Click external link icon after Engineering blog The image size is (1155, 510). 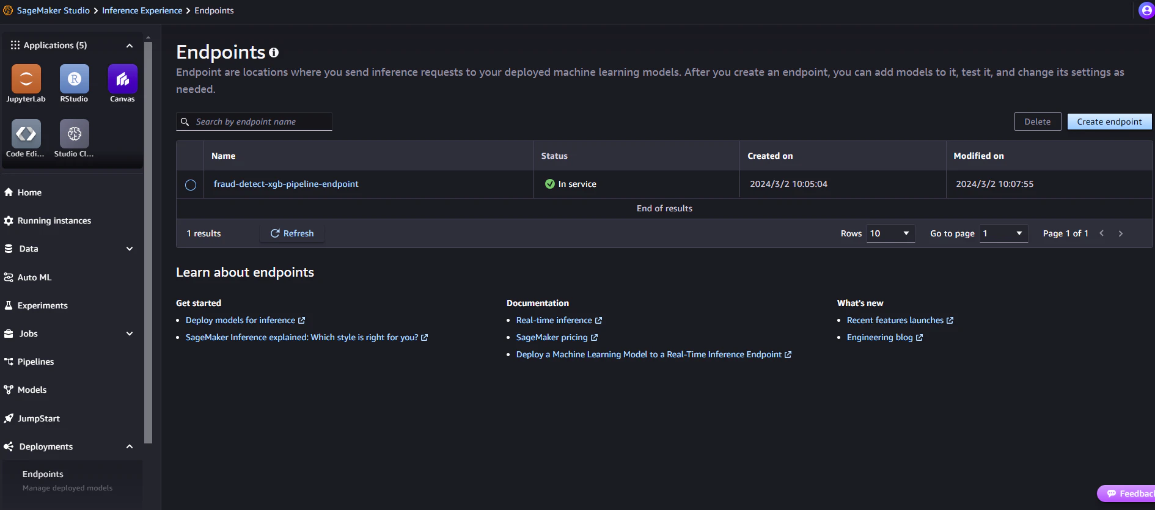coord(919,337)
